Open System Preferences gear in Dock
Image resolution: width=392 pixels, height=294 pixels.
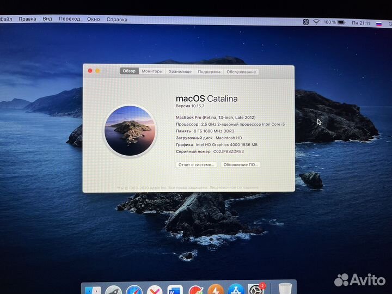coord(255,290)
